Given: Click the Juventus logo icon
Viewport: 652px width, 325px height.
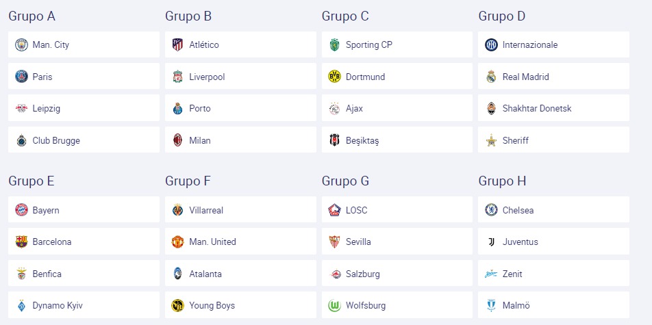Looking at the screenshot, I should point(492,242).
